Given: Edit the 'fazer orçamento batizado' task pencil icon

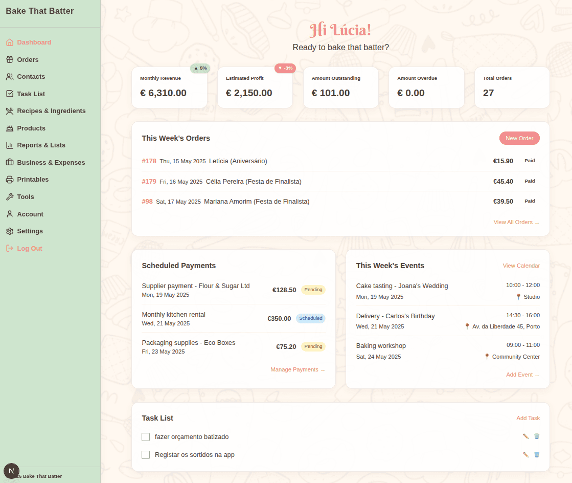Looking at the screenshot, I should [x=525, y=436].
